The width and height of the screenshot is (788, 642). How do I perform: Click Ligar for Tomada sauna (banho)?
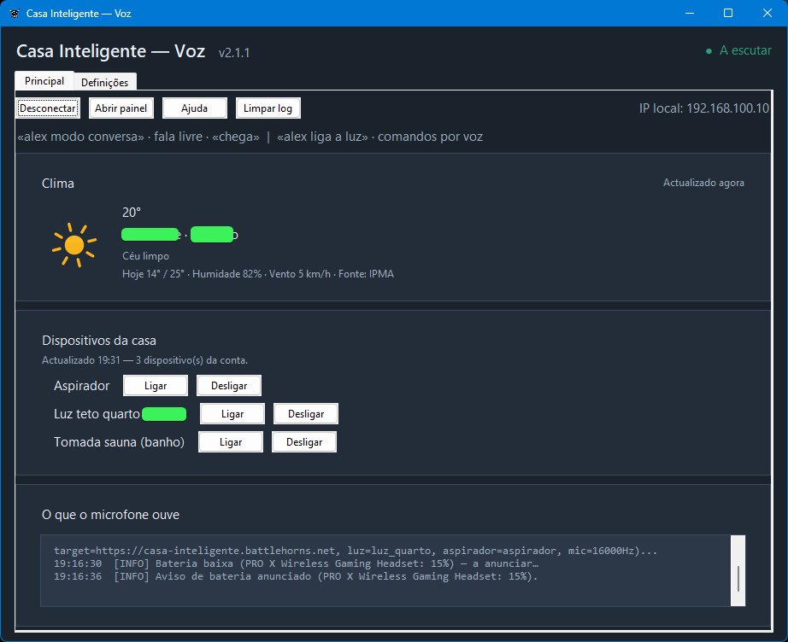tap(231, 441)
